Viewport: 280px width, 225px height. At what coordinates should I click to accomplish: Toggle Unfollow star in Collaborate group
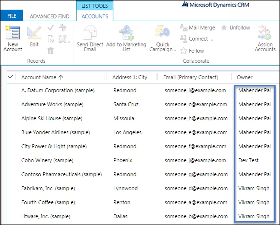tap(224, 28)
